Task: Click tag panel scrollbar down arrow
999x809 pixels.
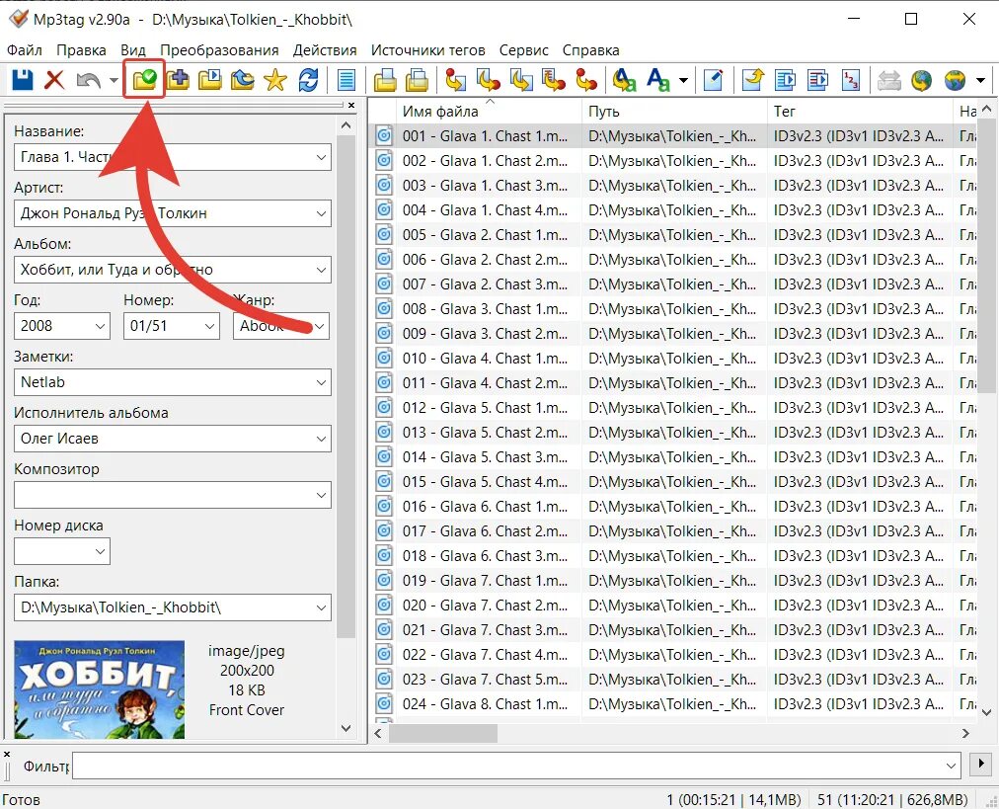Action: pos(346,728)
